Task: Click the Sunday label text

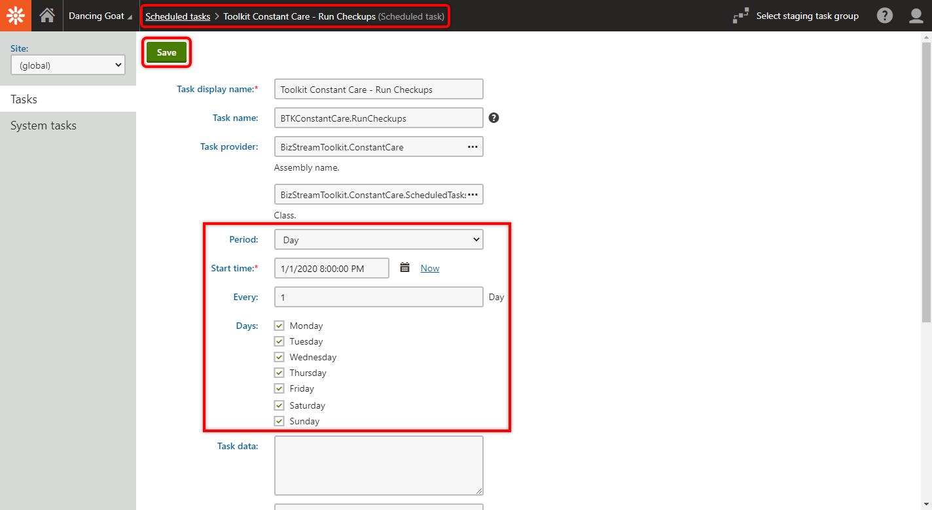Action: point(304,421)
